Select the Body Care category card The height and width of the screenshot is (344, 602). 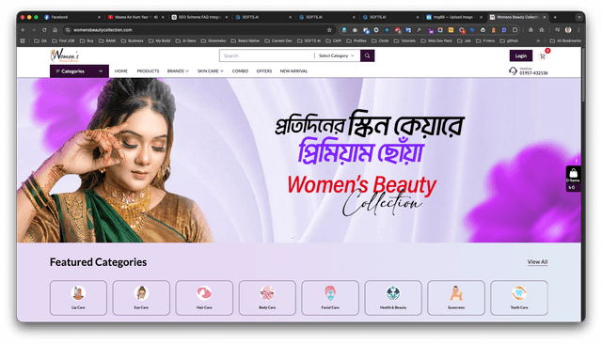pyautogui.click(x=267, y=298)
